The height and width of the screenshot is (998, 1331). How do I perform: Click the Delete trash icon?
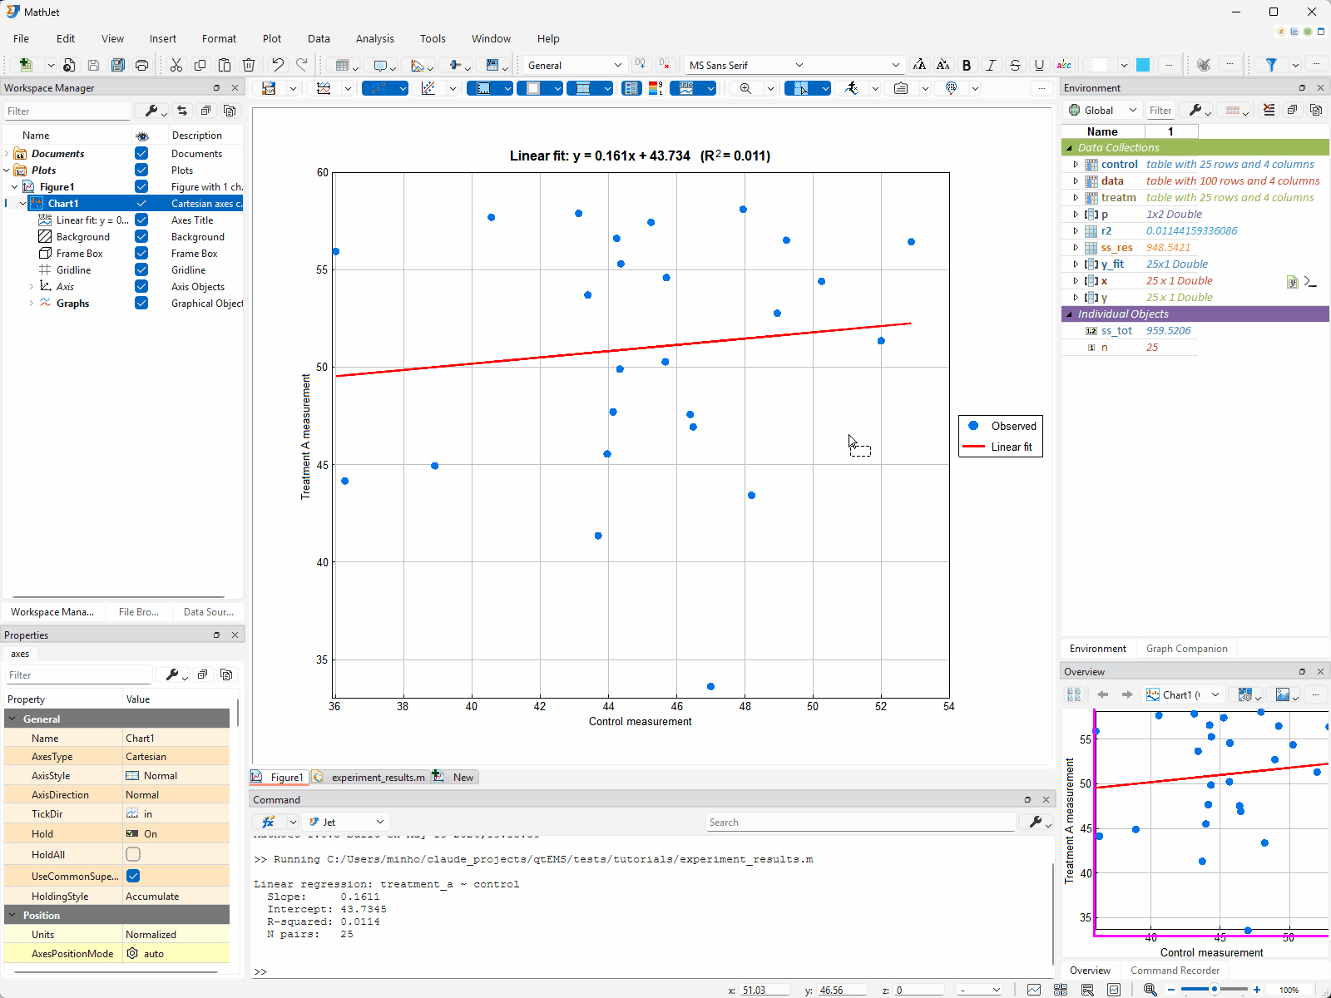(x=249, y=65)
